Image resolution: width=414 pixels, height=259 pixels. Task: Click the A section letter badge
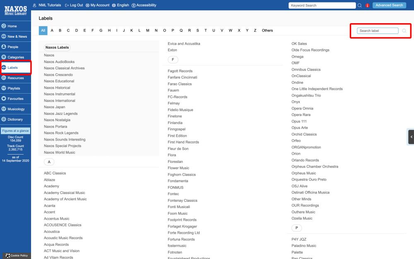pyautogui.click(x=49, y=162)
